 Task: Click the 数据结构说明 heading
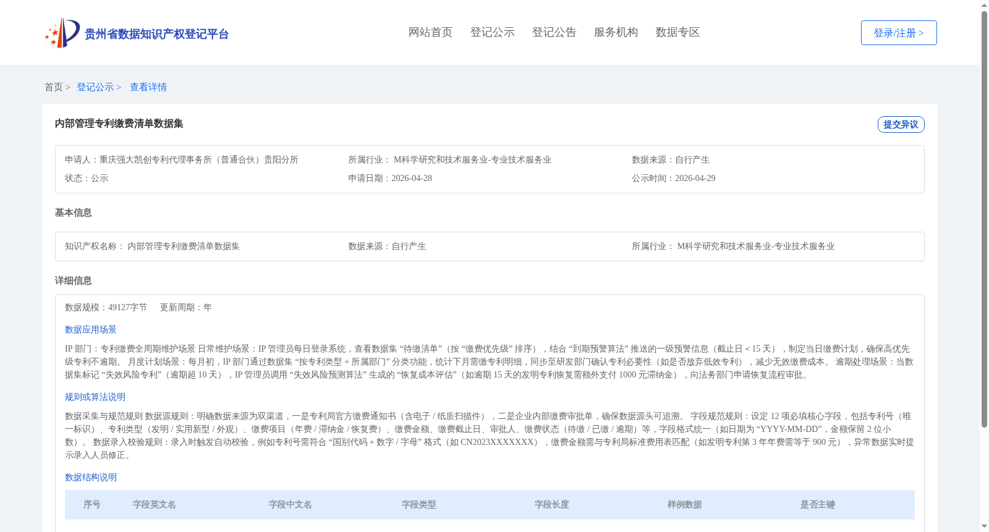pyautogui.click(x=91, y=477)
